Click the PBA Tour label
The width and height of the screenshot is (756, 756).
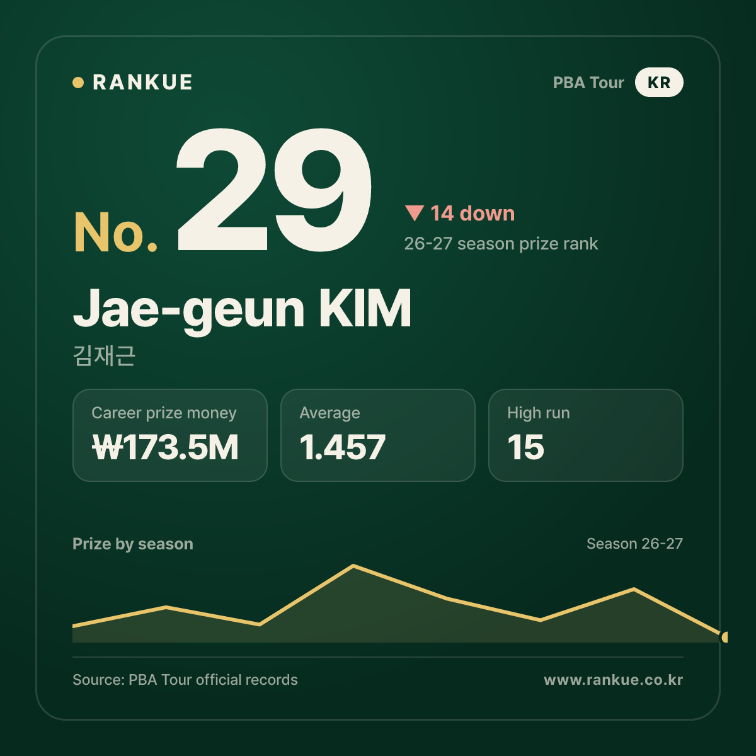(588, 83)
